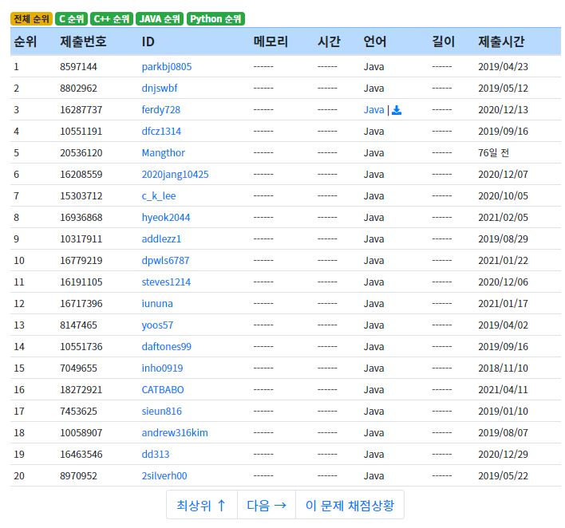Image resolution: width=565 pixels, height=528 pixels.
Task: Open the Python 순위 tab
Action: point(215,18)
